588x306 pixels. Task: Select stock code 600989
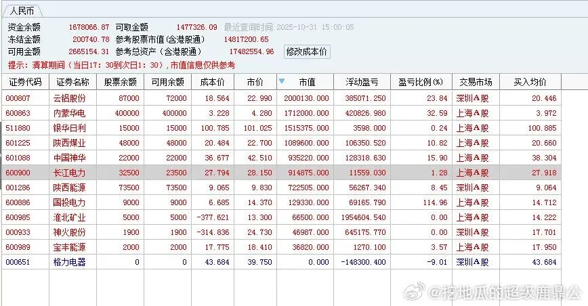18,247
